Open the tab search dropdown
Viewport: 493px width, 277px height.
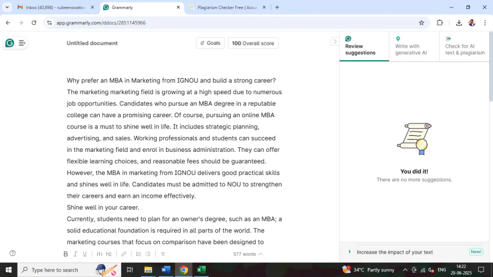coord(7,7)
